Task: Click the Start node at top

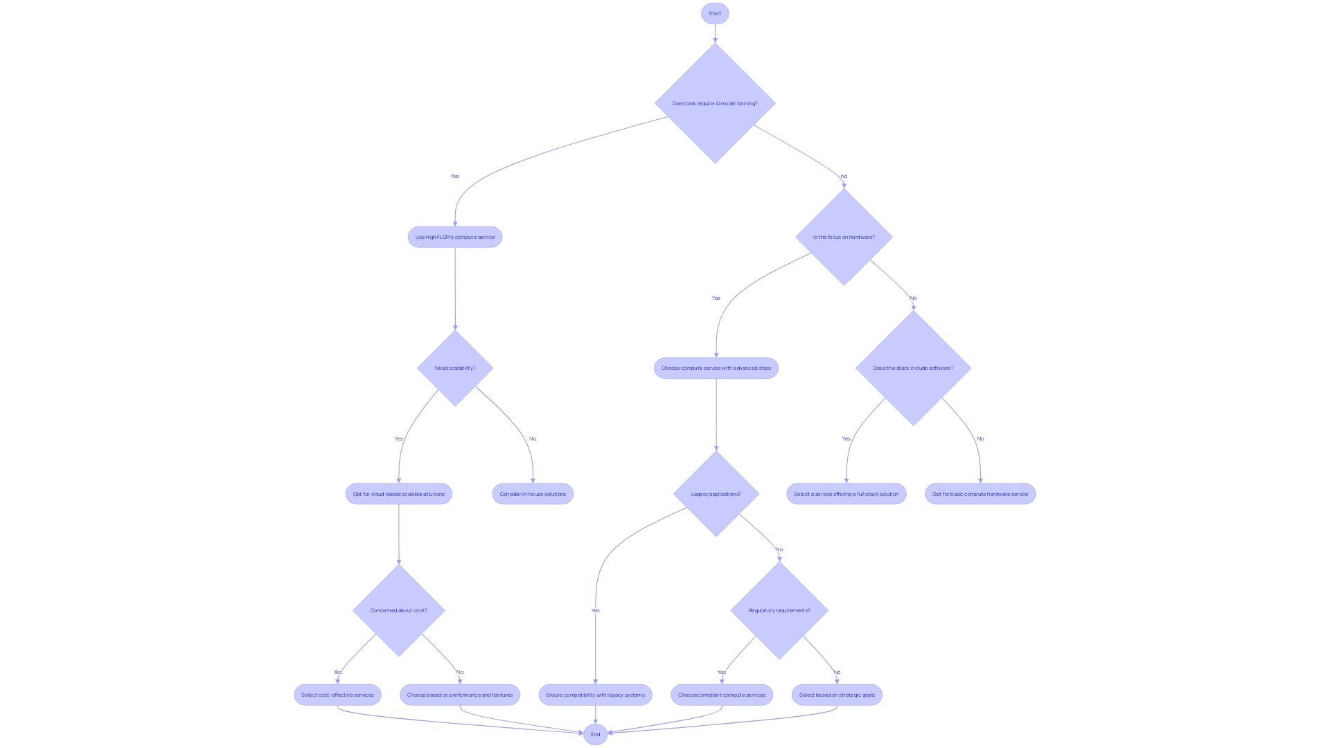Action: pyautogui.click(x=716, y=12)
